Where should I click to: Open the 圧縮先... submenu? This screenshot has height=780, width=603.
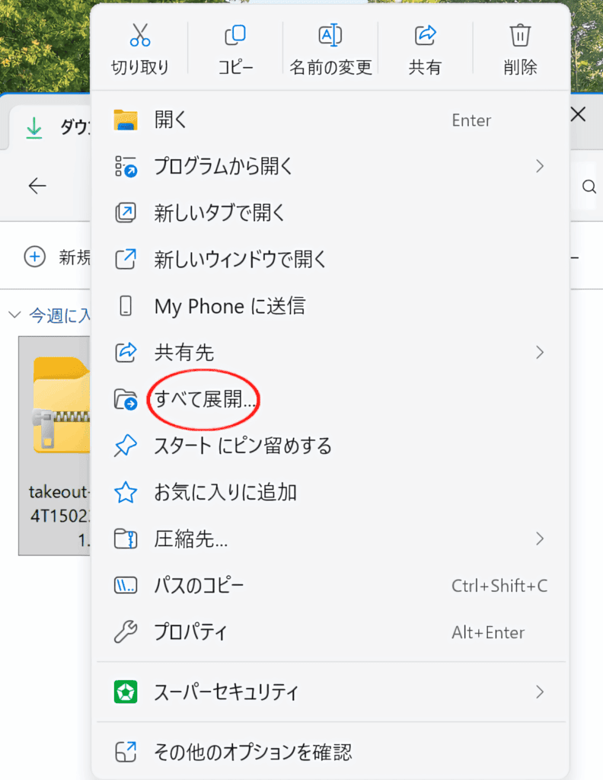coord(331,539)
